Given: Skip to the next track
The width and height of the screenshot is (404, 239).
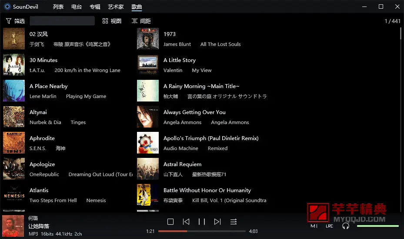Looking at the screenshot, I should [x=217, y=222].
